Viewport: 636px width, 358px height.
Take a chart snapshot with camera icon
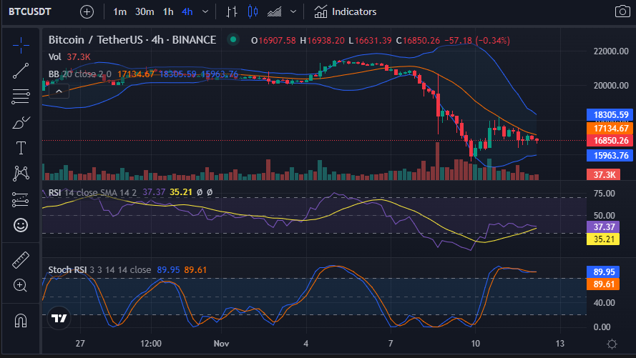(x=622, y=11)
